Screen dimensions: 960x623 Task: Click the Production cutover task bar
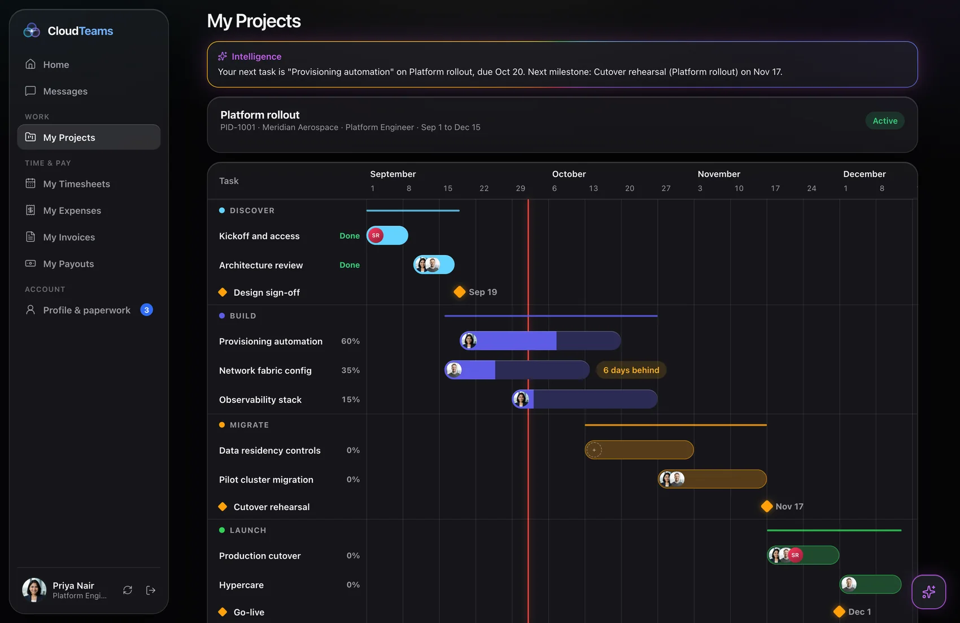[x=803, y=555]
